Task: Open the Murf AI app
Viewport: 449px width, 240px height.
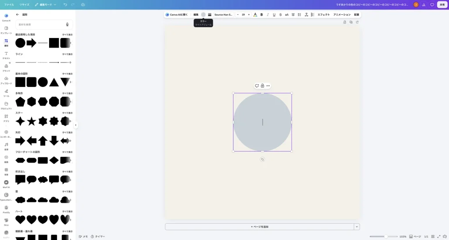Action: click(x=6, y=184)
